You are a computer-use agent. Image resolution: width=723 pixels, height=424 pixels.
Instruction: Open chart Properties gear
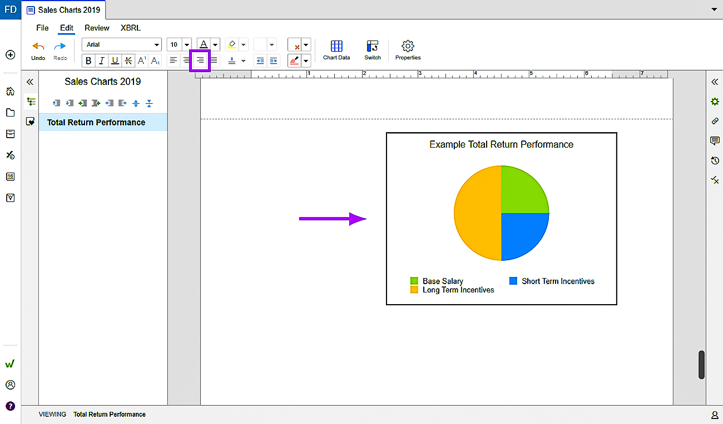point(408,49)
